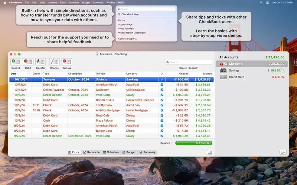
Task: Select the Credit Card account icon
Action: (223, 77)
